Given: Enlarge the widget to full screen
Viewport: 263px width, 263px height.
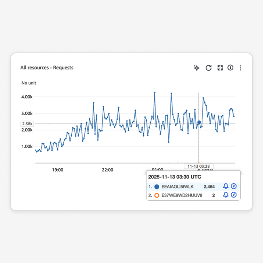Looking at the screenshot, I should tap(220, 68).
